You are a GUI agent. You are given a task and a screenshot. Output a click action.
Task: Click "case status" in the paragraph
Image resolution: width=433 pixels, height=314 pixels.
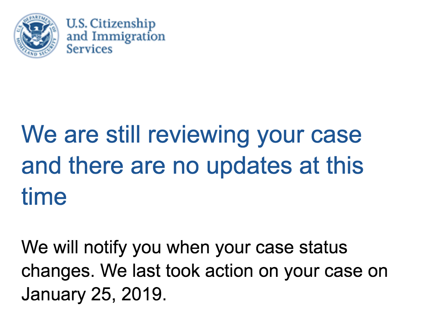[301, 247]
